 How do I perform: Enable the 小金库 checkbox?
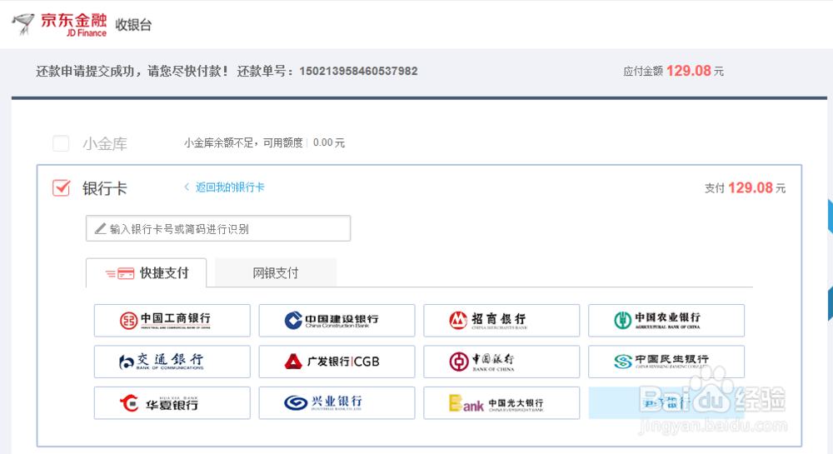coord(61,143)
